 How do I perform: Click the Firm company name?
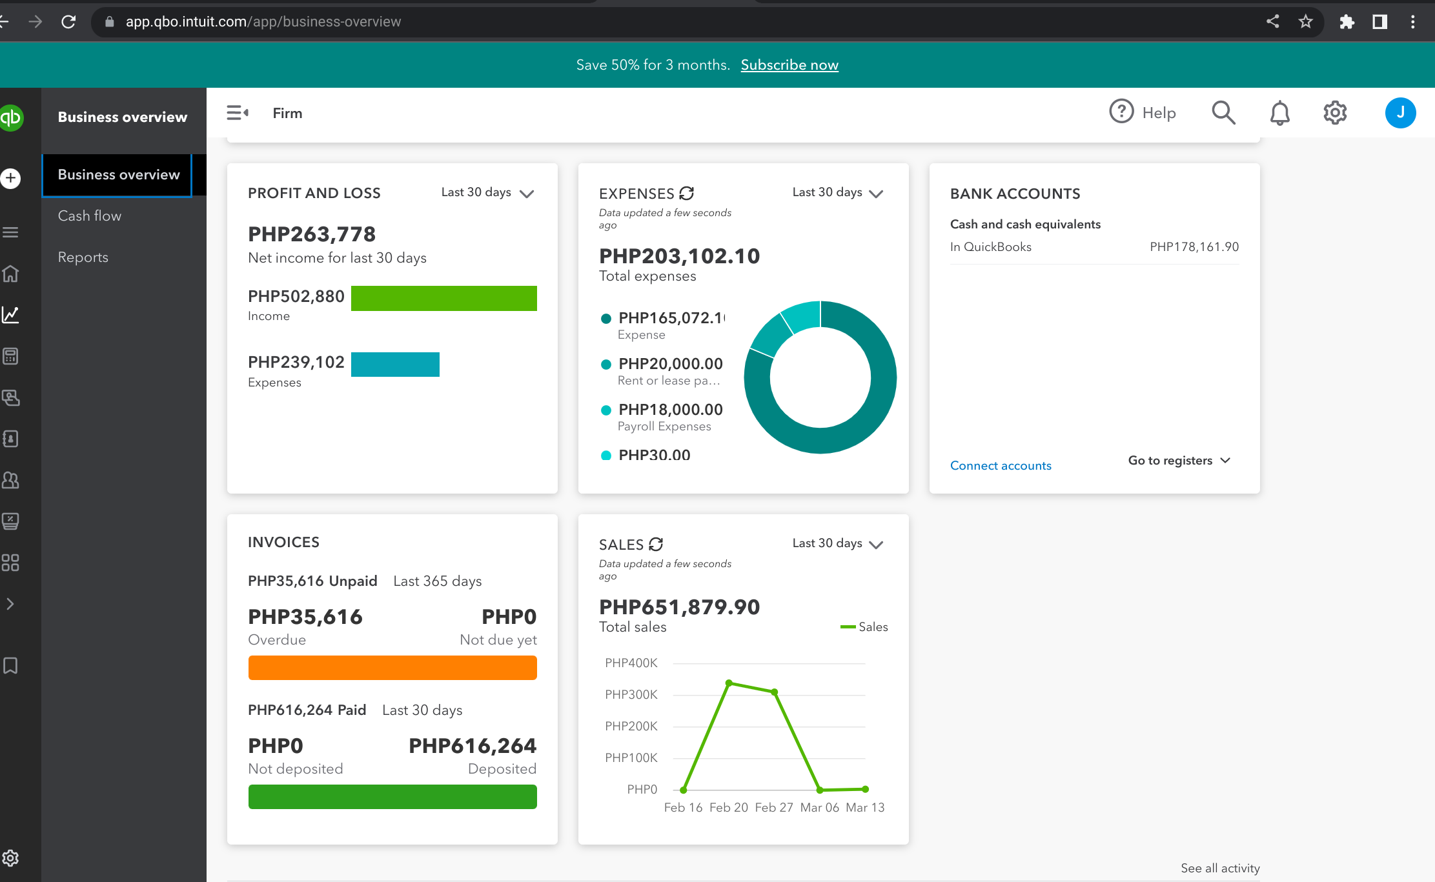[287, 113]
